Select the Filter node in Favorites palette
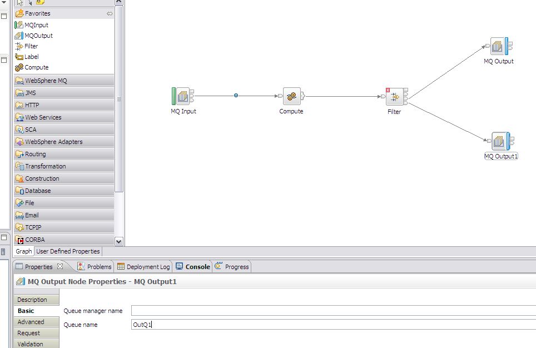The width and height of the screenshot is (536, 348). point(26,46)
